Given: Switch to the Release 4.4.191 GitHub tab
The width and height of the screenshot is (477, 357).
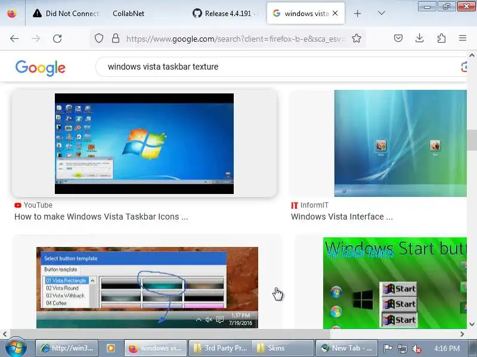Looking at the screenshot, I should click(x=225, y=13).
